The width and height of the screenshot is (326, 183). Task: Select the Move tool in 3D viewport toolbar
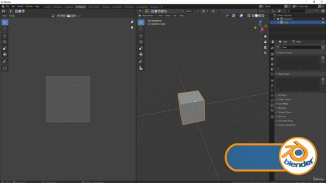[x=141, y=36]
